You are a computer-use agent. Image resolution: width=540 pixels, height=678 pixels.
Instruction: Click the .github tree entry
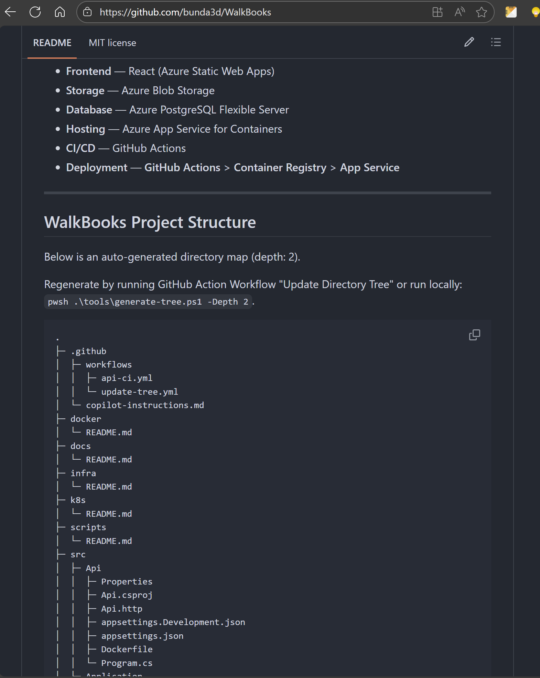click(x=88, y=351)
